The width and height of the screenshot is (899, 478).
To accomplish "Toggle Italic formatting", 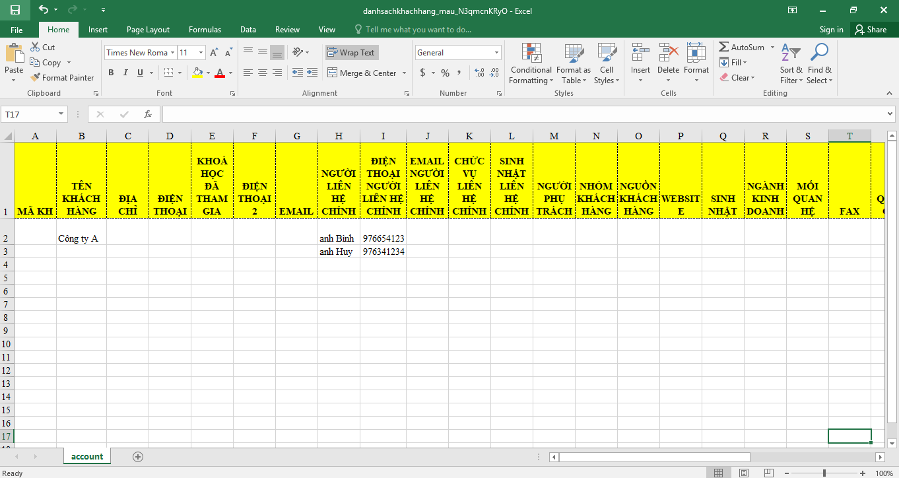I will click(x=125, y=73).
